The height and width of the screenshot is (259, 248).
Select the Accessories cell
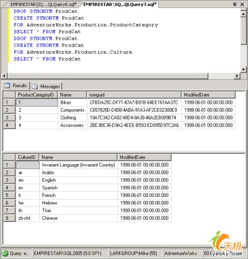click(x=72, y=126)
